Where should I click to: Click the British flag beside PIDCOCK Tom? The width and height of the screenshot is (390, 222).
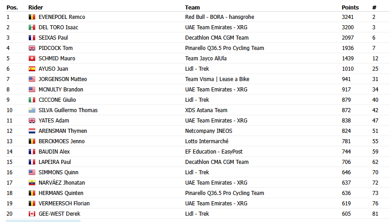point(32,48)
